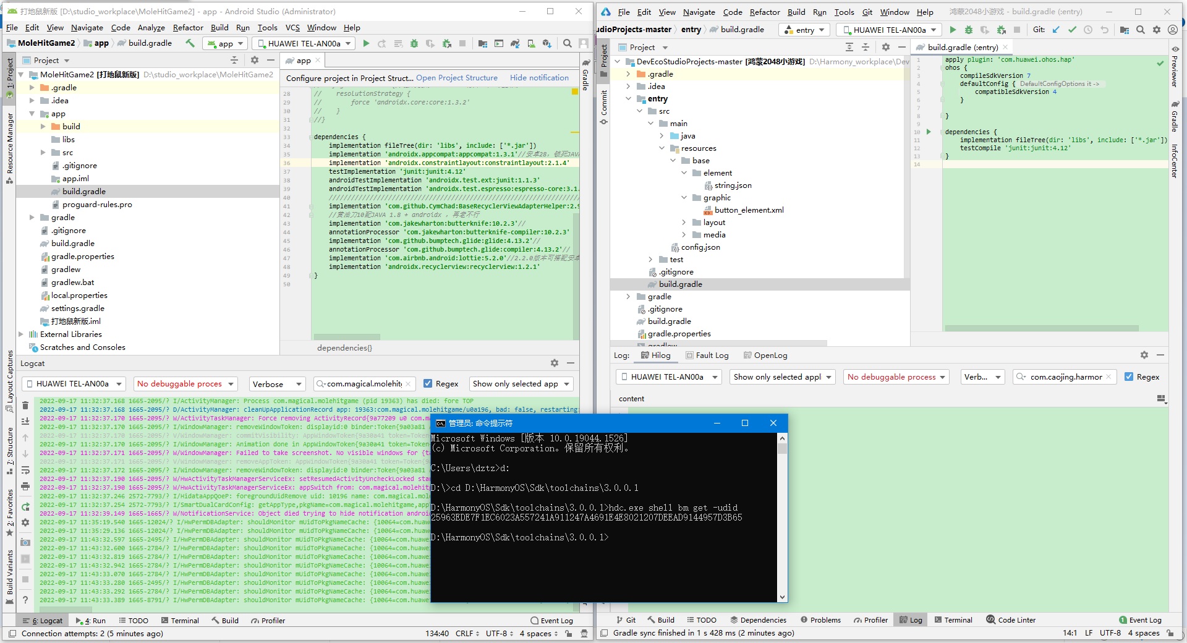Open Terminal tab in Android Studio bottom bar
1187x643 pixels.
pos(180,621)
